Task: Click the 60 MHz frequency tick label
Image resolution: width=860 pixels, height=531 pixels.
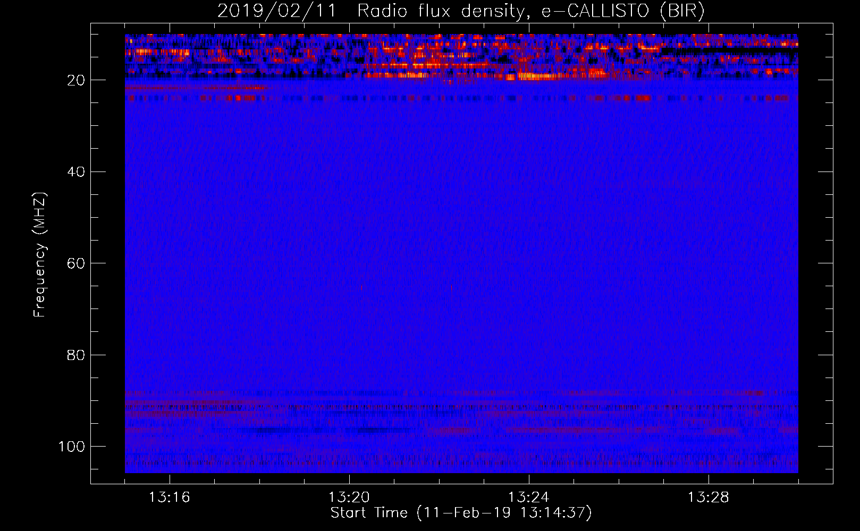Action: [x=76, y=263]
